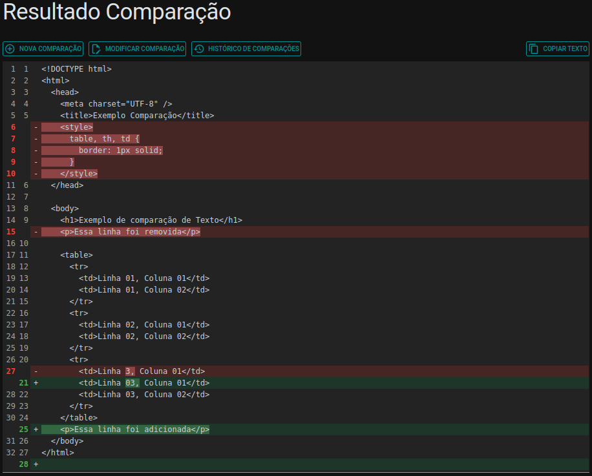Viewport: 592px width, 476px height.
Task: Click the edit-document icon on Modificar Comparação
Action: point(96,49)
